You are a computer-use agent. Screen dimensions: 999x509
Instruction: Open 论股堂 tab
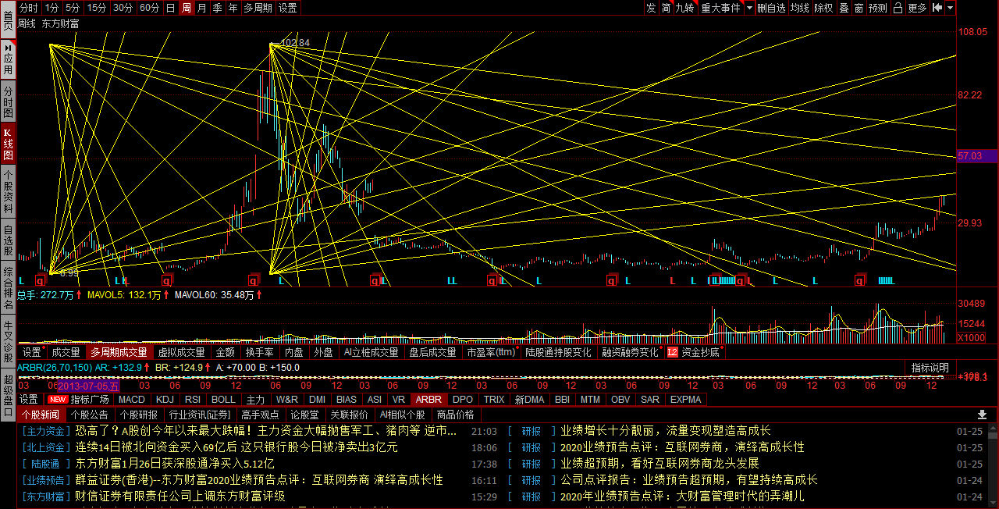click(304, 415)
